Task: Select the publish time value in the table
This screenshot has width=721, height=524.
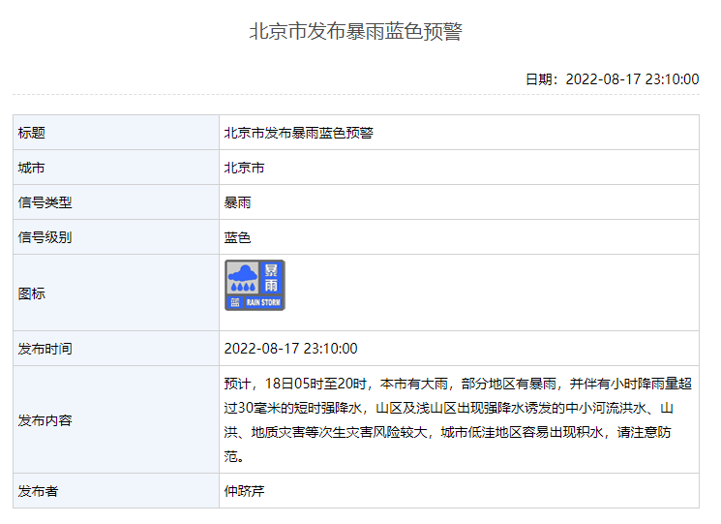Action: (290, 349)
